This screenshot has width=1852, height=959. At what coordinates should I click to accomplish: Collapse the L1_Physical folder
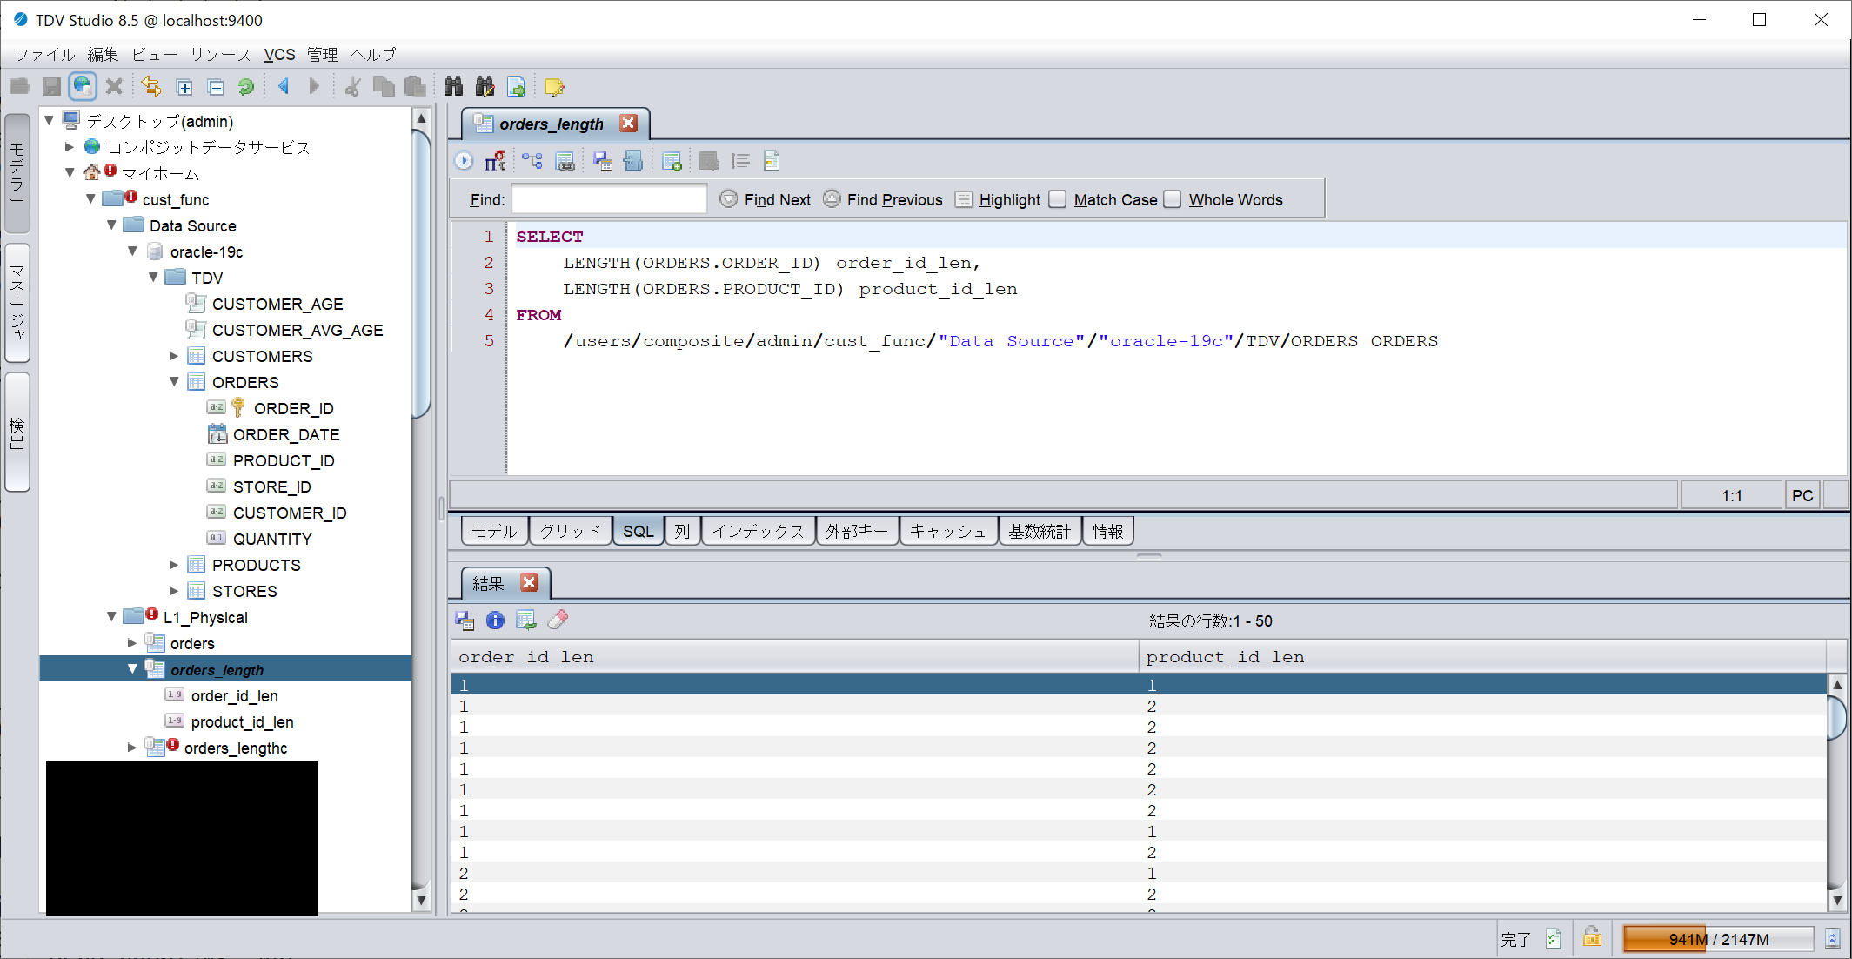coord(111,616)
